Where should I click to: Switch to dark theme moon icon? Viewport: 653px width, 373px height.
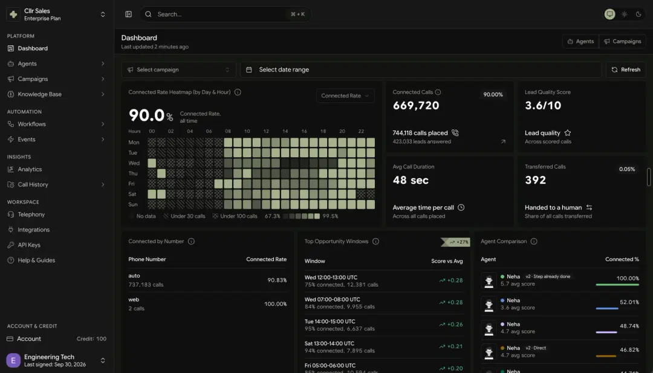click(638, 14)
